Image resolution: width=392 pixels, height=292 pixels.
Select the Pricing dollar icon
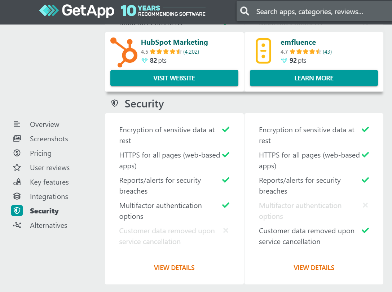(17, 153)
